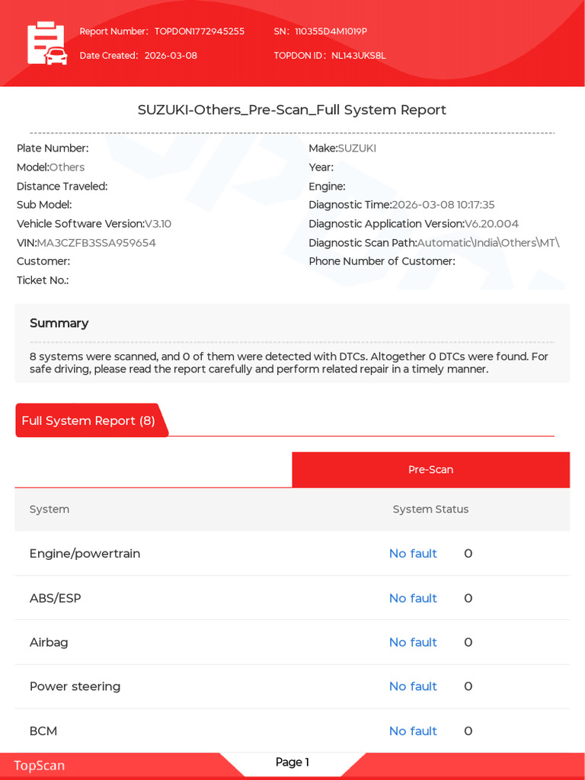Click the System column header

tap(50, 510)
